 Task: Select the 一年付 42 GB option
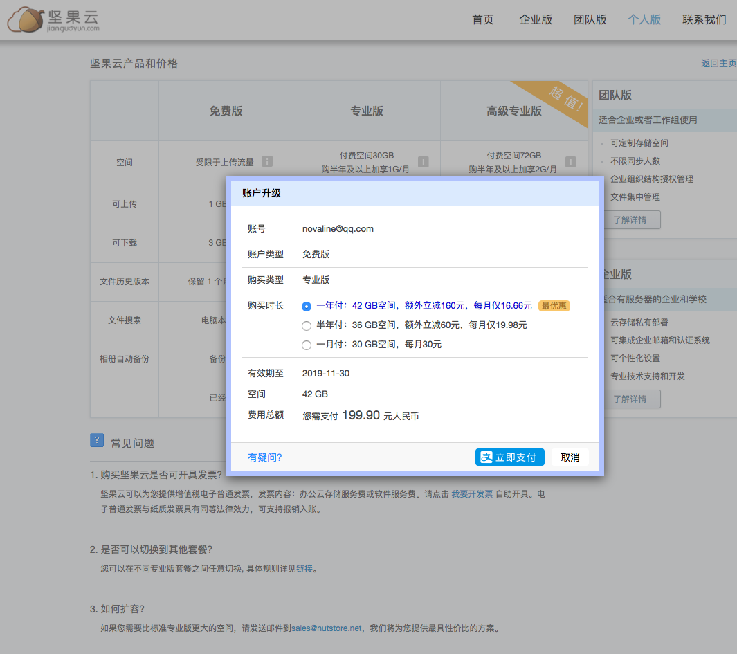click(307, 307)
